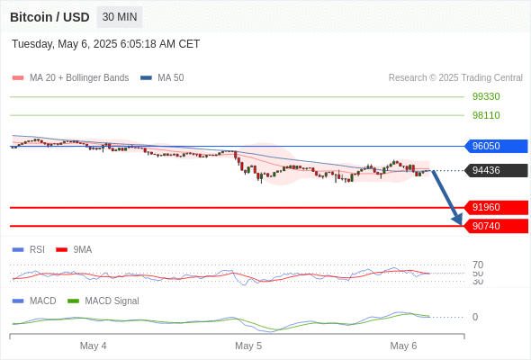Click the May 5 date axis label
This screenshot has width=531, height=360.
coord(248,346)
